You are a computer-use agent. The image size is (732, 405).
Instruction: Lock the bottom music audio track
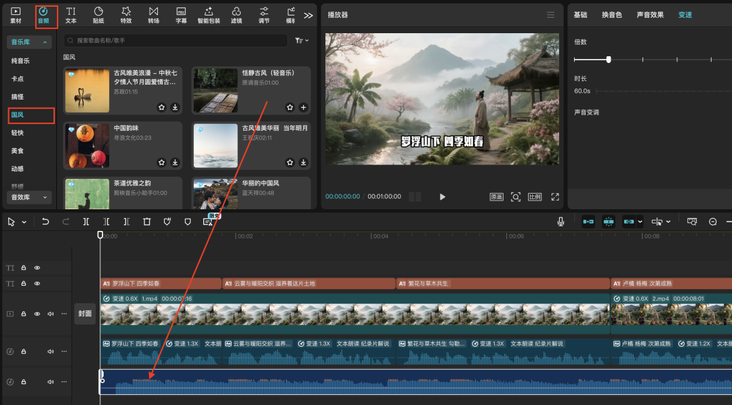tap(23, 382)
